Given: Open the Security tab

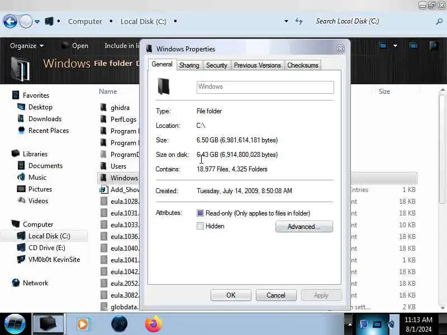Looking at the screenshot, I should (x=217, y=65).
